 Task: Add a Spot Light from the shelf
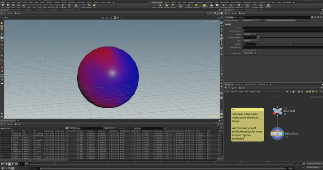[x=166, y=6]
